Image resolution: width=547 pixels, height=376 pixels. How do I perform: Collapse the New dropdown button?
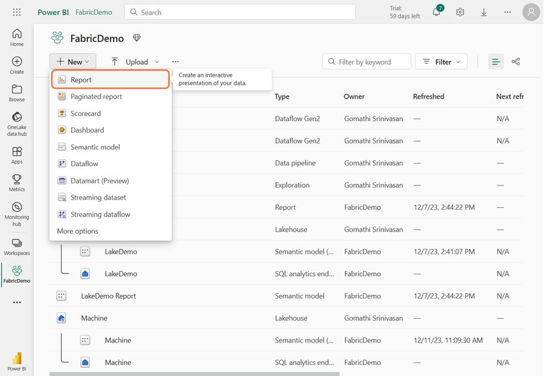coord(73,62)
